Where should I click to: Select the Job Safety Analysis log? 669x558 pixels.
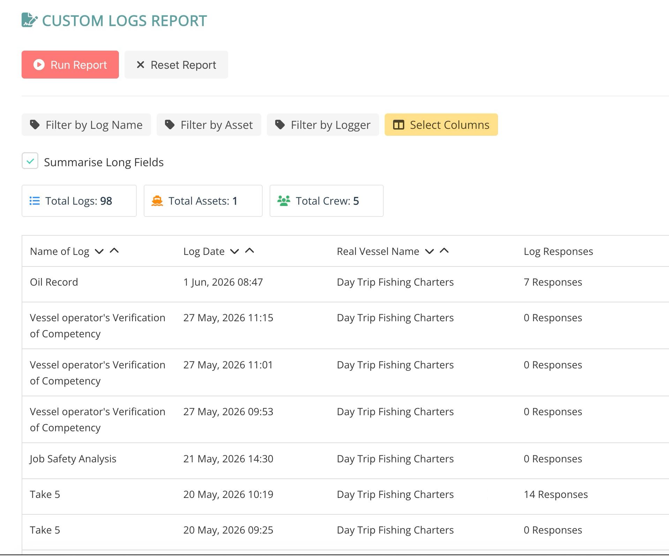tap(73, 459)
